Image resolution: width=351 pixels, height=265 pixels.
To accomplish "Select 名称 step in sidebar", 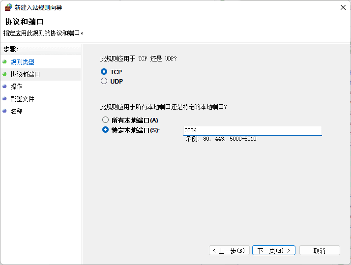I will pyautogui.click(x=16, y=111).
